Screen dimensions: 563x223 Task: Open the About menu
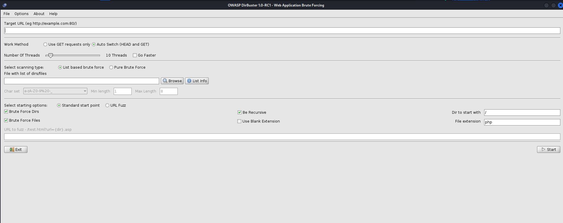tap(39, 14)
